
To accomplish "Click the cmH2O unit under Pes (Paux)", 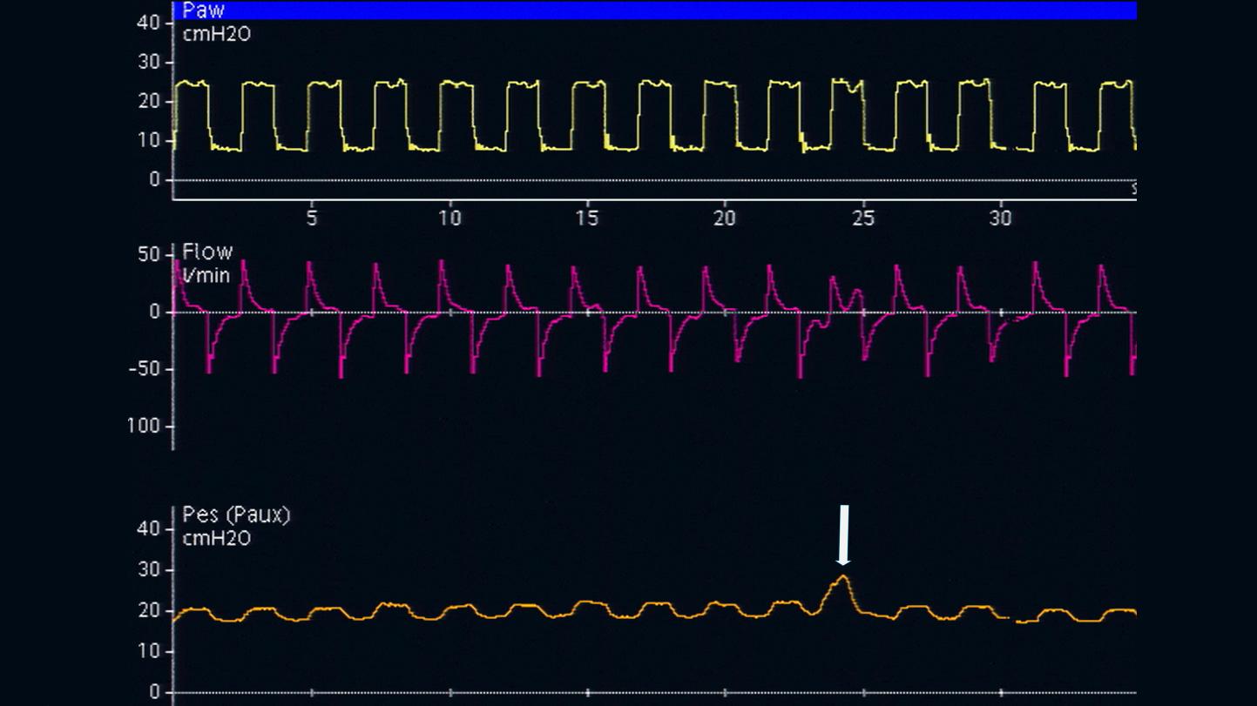I will [x=216, y=539].
